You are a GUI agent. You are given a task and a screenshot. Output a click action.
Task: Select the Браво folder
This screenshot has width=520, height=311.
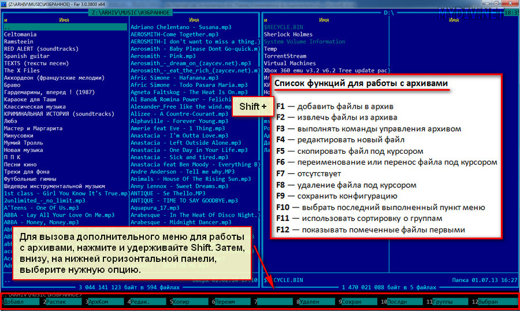(12, 85)
